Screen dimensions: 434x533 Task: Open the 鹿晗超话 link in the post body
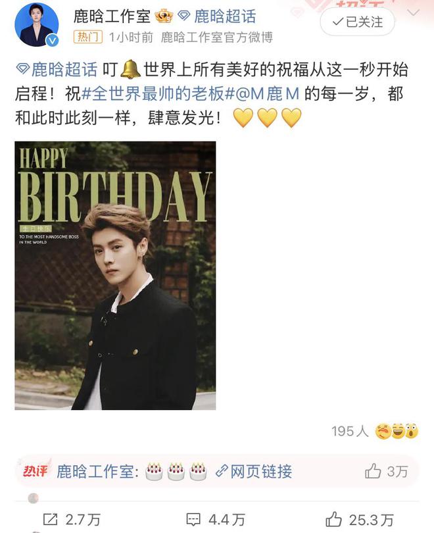[57, 70]
